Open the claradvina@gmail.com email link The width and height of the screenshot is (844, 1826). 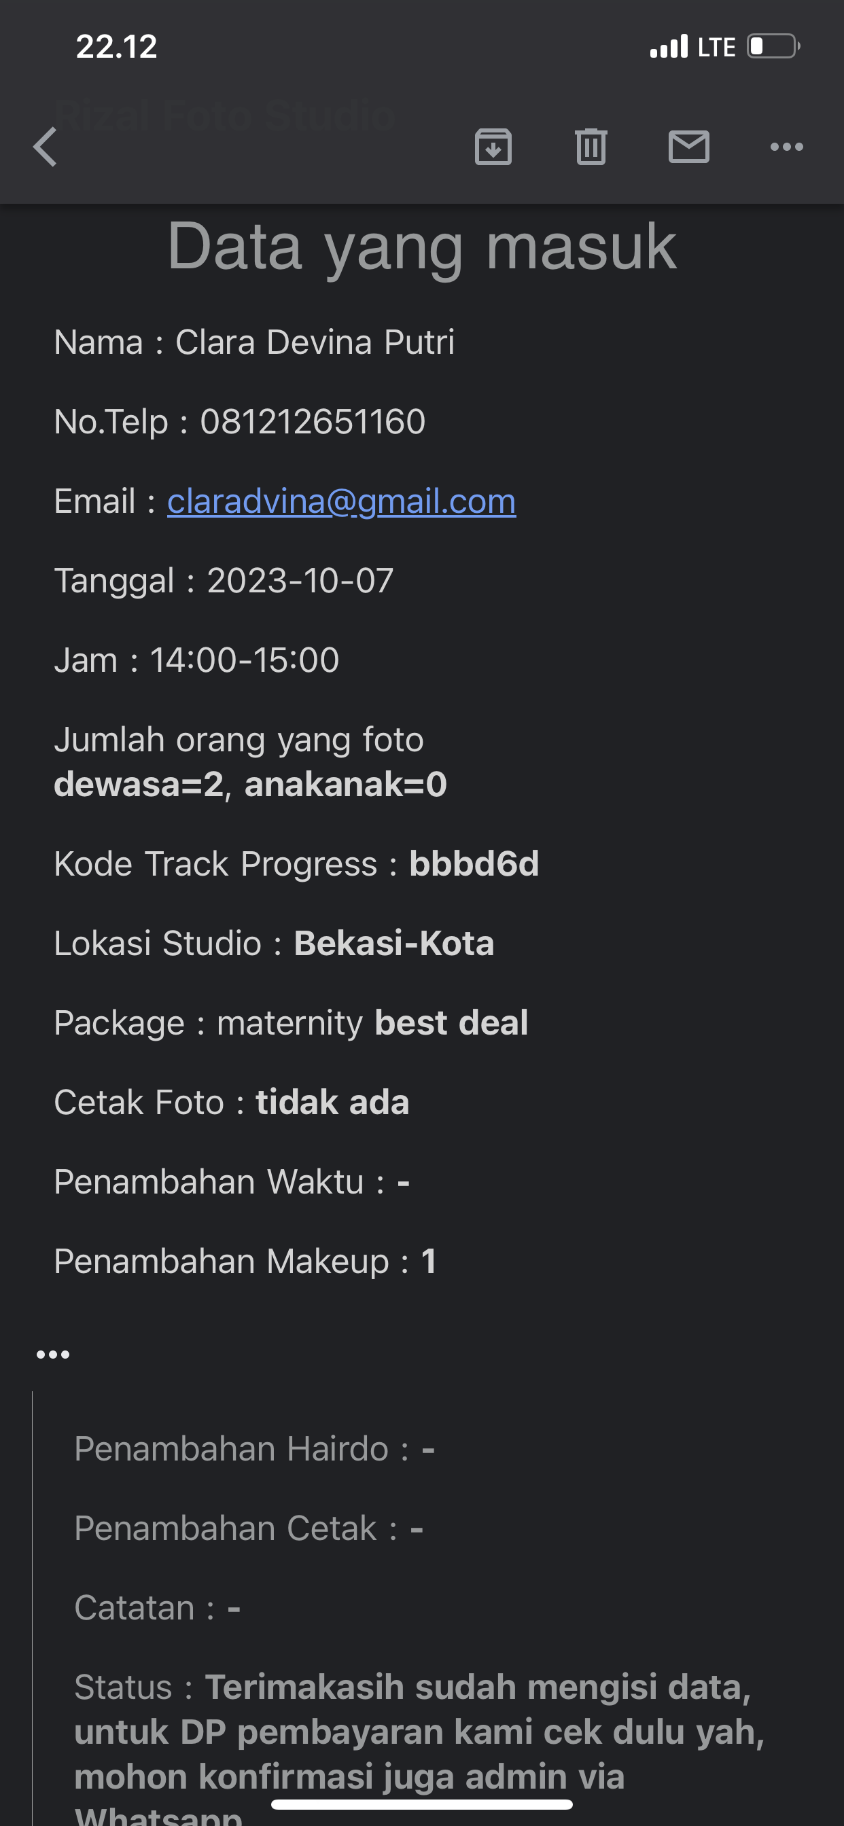tap(341, 501)
